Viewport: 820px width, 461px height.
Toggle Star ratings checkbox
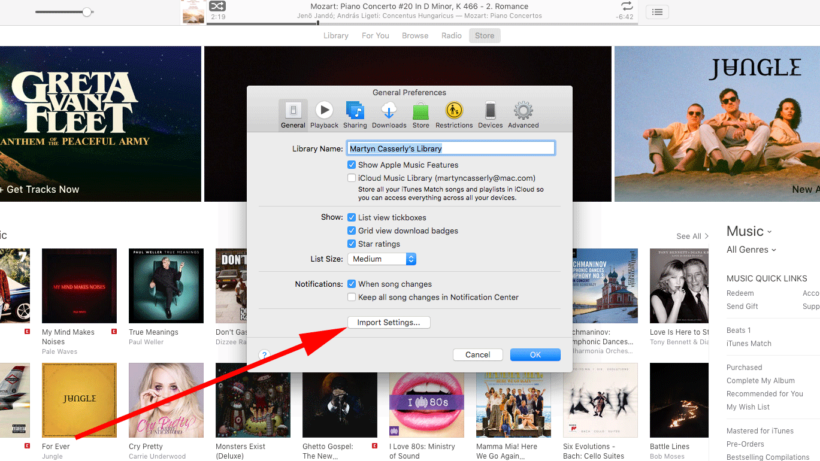[x=352, y=244]
